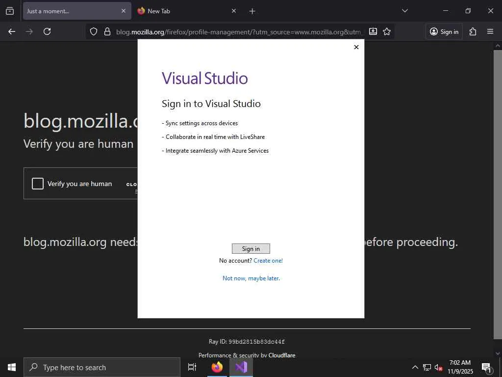Click the Sign in button in Visual Studio dialog
The width and height of the screenshot is (502, 377).
(251, 249)
